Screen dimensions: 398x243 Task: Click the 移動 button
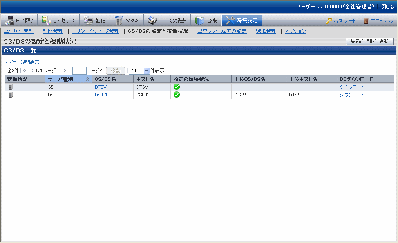pyautogui.click(x=116, y=71)
